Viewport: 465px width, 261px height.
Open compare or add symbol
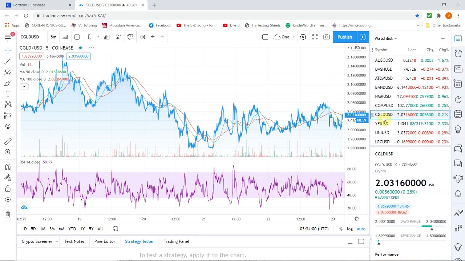pyautogui.click(x=77, y=37)
